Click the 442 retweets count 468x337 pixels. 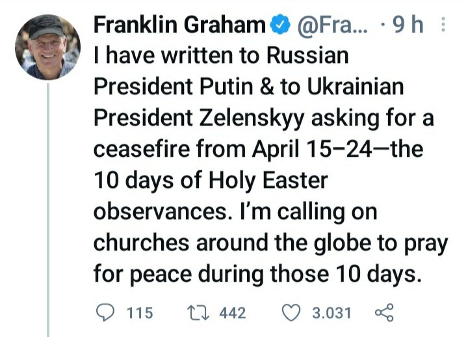click(x=233, y=314)
